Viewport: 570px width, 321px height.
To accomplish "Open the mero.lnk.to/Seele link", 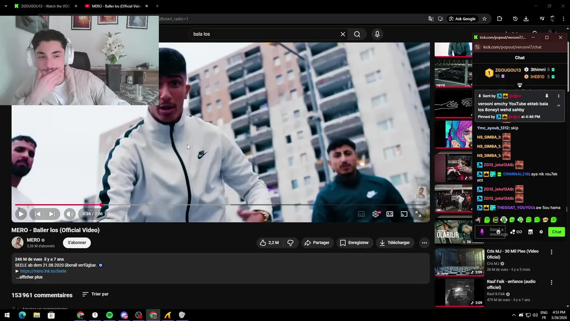I will pos(43,271).
